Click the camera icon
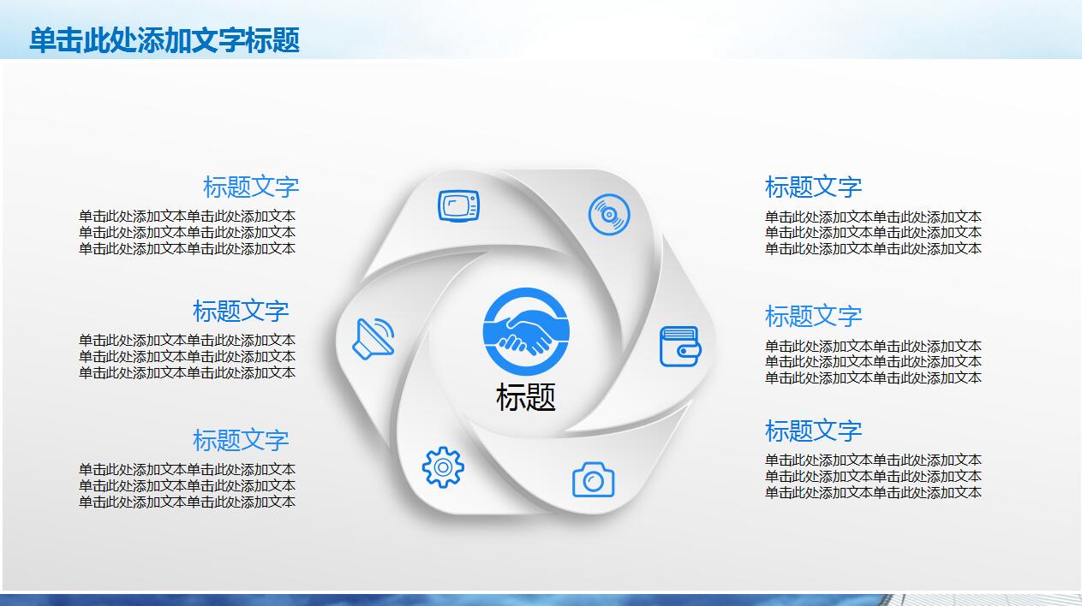 coord(594,479)
